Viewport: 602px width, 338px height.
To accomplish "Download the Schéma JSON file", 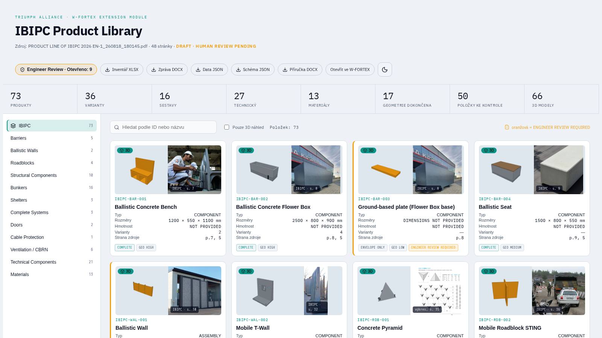I will (252, 69).
